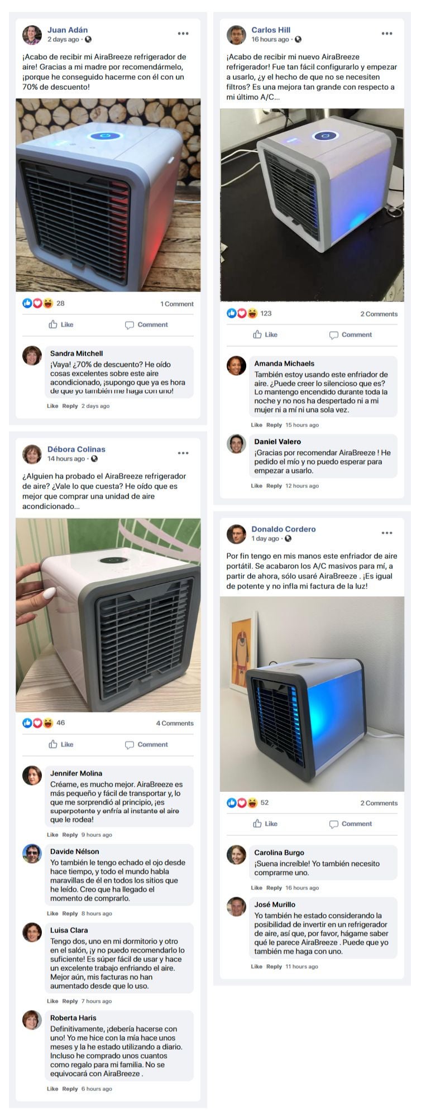Click the globe privacy icon on Juan Adán's post

pyautogui.click(x=88, y=40)
